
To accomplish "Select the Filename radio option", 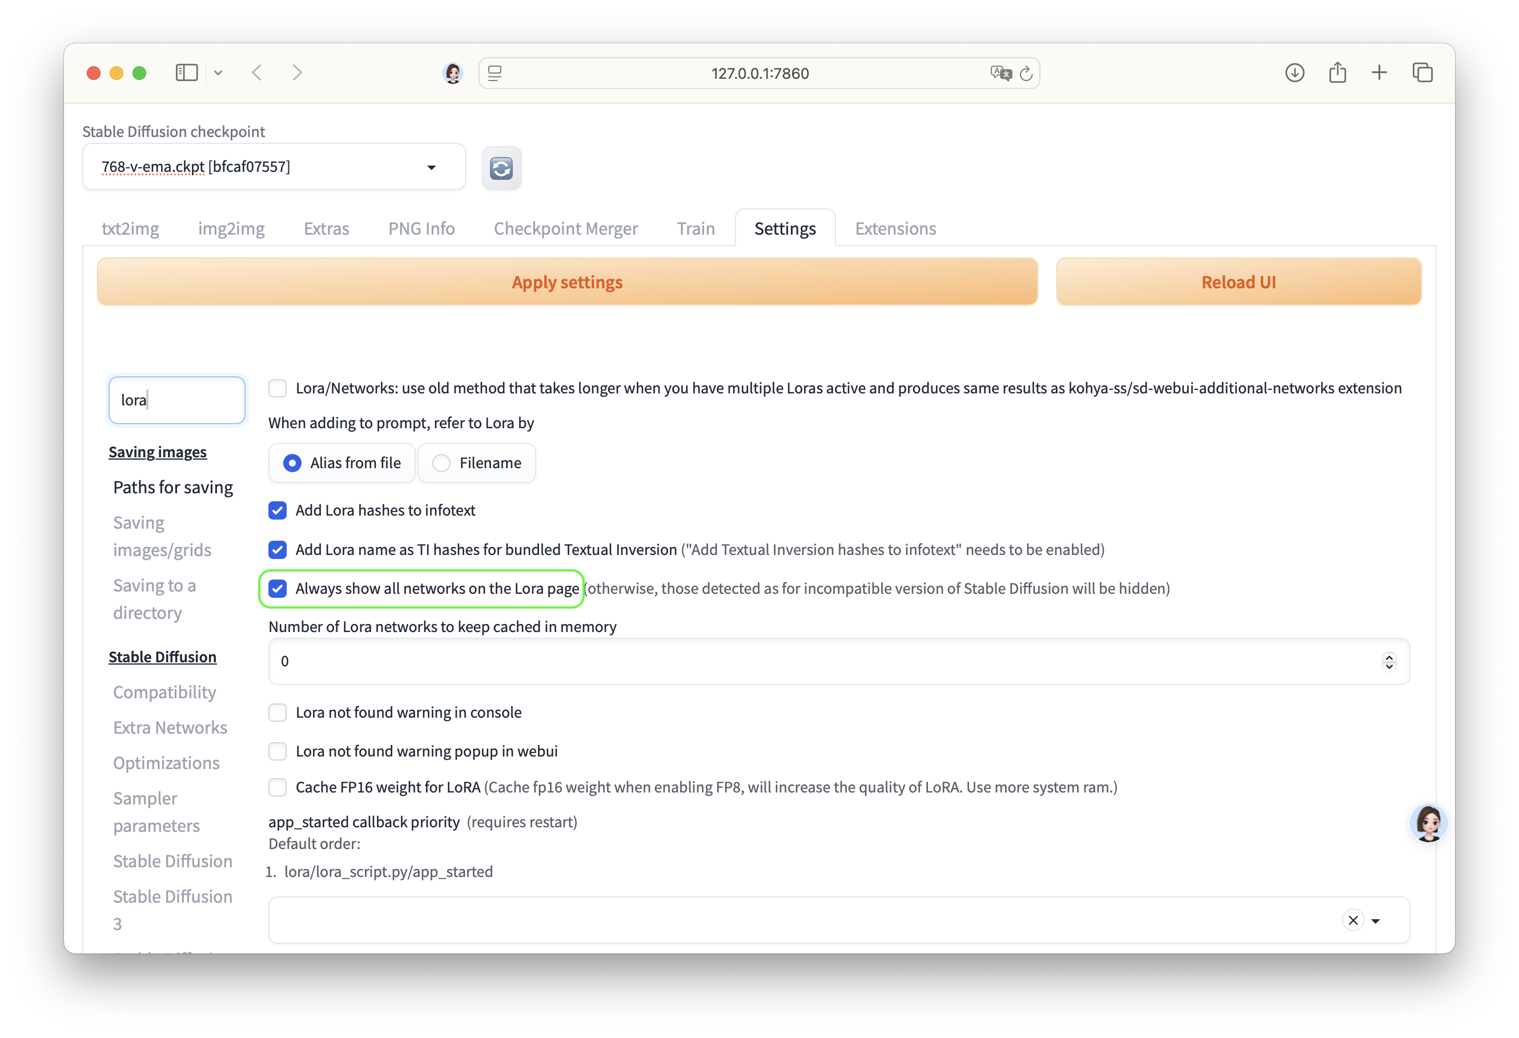I will pos(442,463).
